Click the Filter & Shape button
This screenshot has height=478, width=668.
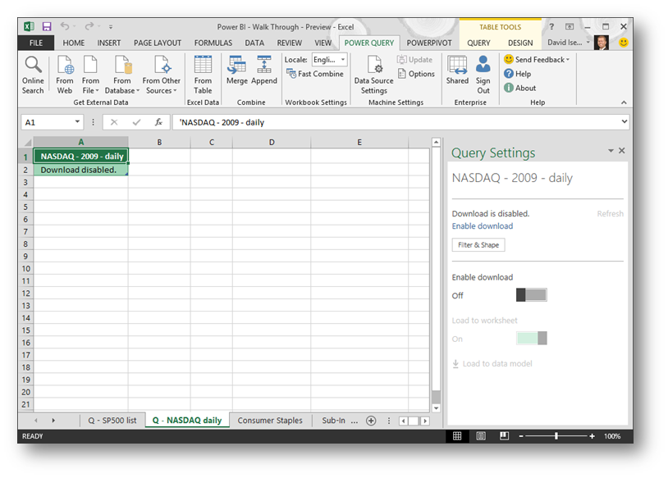pyautogui.click(x=478, y=245)
